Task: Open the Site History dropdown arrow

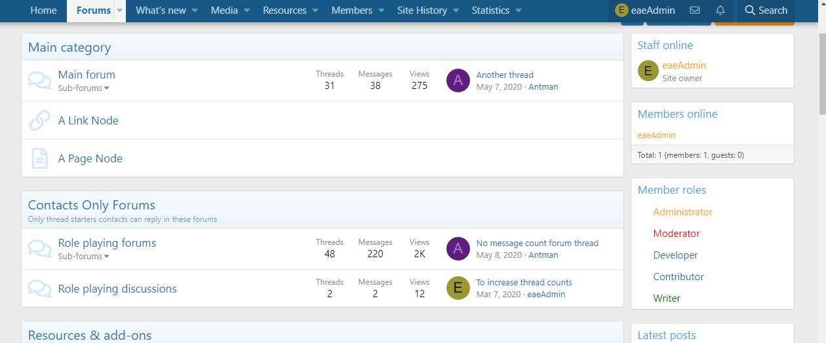Action: (456, 10)
